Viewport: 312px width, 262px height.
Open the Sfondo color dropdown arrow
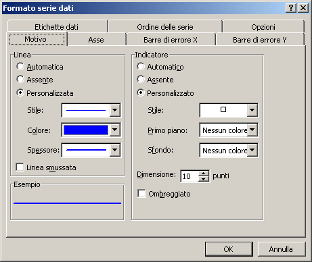252,150
